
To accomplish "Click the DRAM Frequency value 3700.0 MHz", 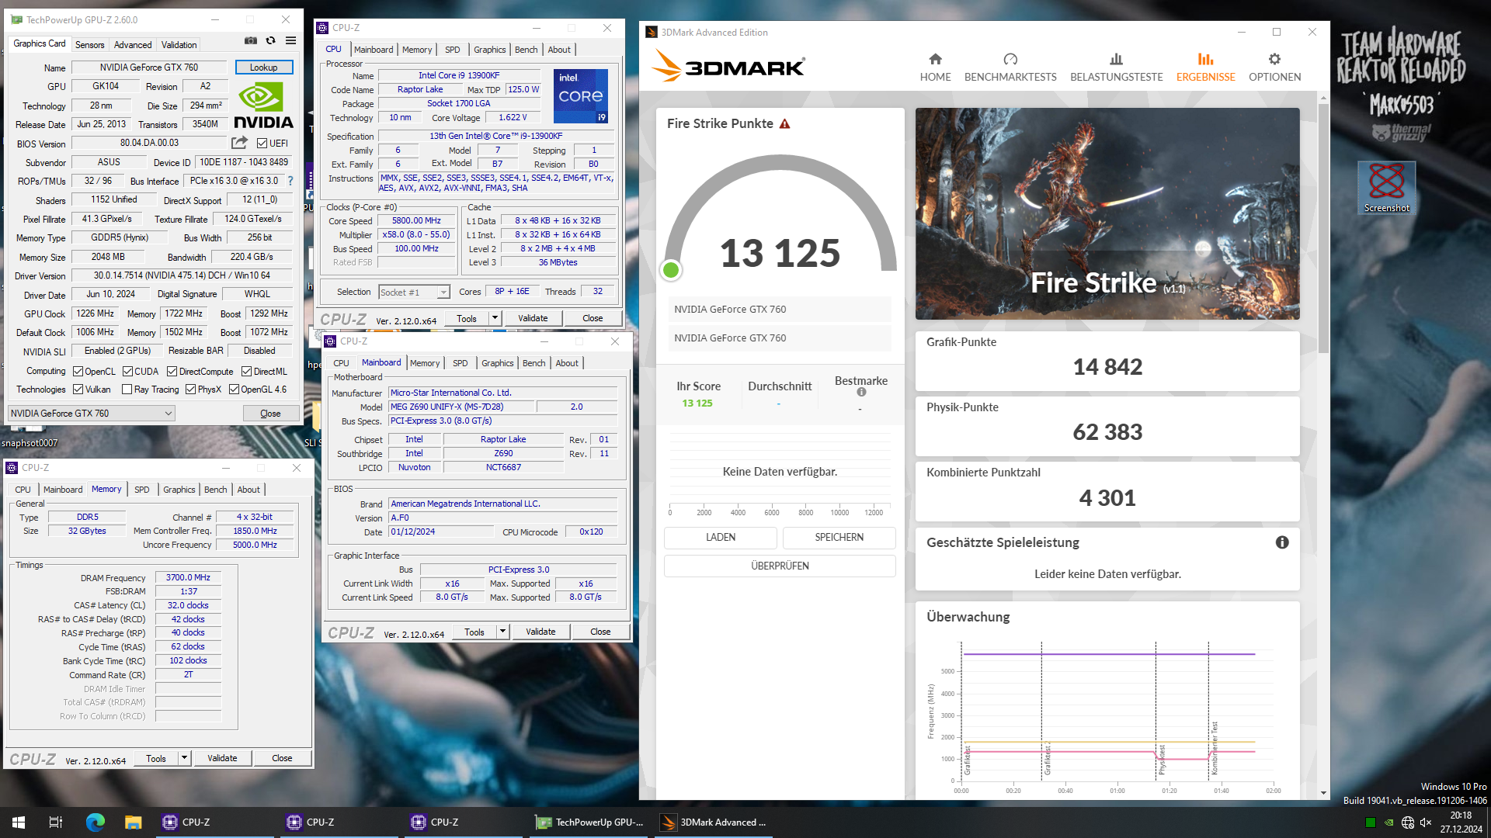I will pyautogui.click(x=188, y=578).
